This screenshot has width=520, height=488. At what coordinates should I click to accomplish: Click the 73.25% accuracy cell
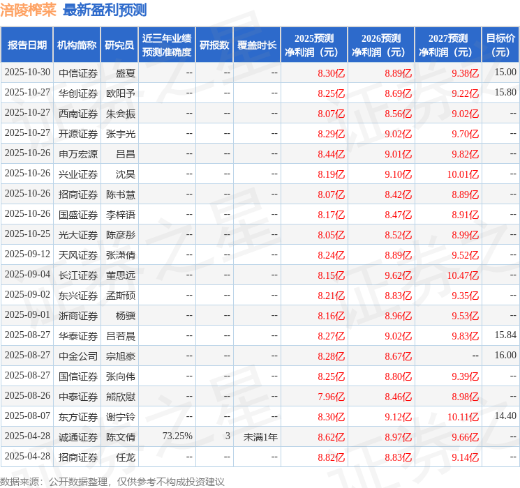point(177,436)
